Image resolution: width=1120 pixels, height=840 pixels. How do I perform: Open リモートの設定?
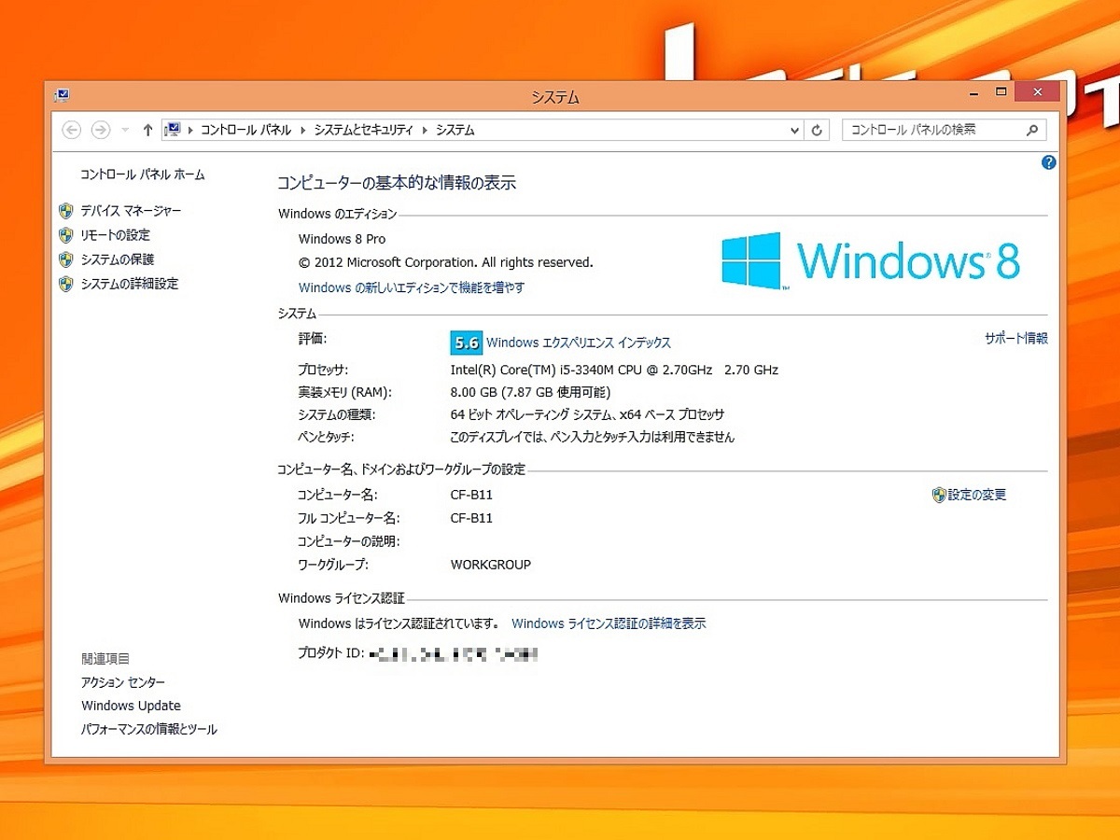click(x=115, y=235)
